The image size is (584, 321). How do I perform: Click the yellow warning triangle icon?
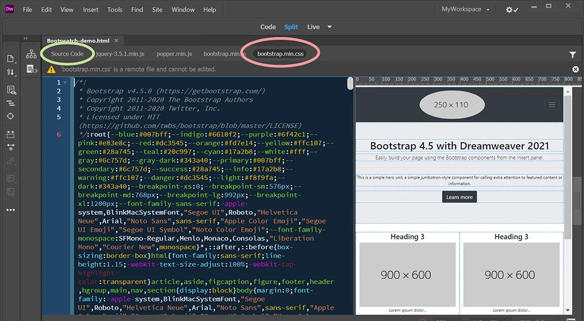51,69
